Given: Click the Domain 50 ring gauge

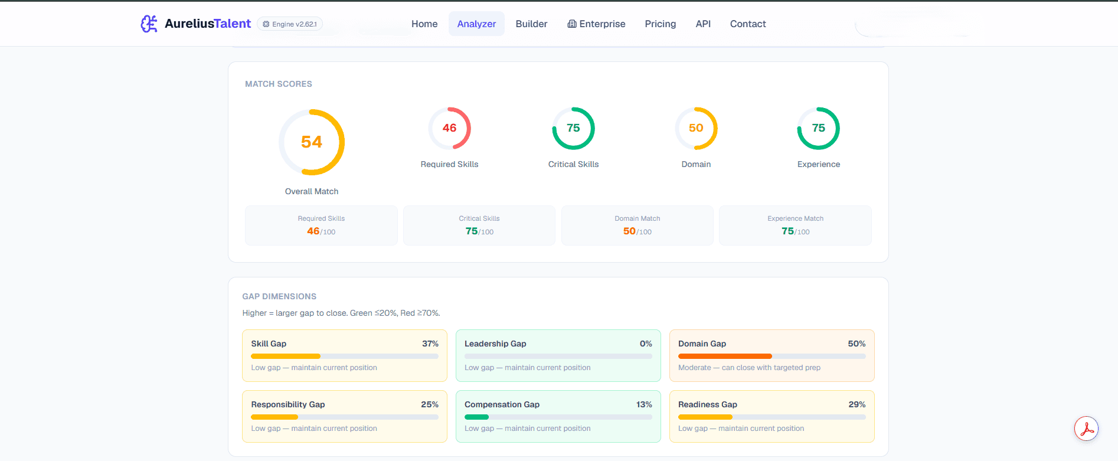Looking at the screenshot, I should coord(696,128).
